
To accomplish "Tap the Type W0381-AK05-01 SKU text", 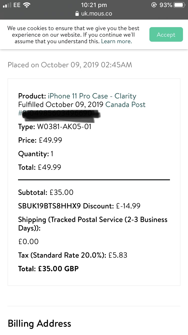I will tap(55, 127).
